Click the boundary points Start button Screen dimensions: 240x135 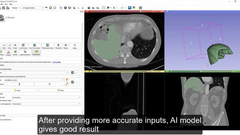(x=75, y=82)
